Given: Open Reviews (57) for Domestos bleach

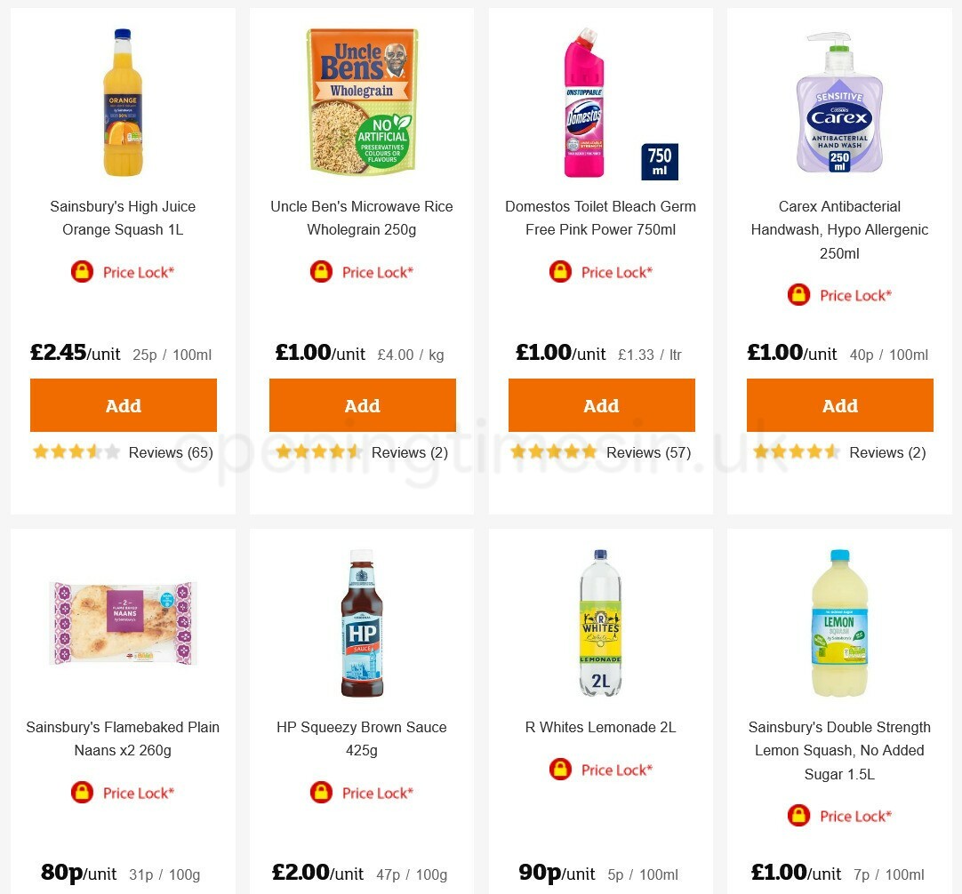Looking at the screenshot, I should pyautogui.click(x=648, y=452).
